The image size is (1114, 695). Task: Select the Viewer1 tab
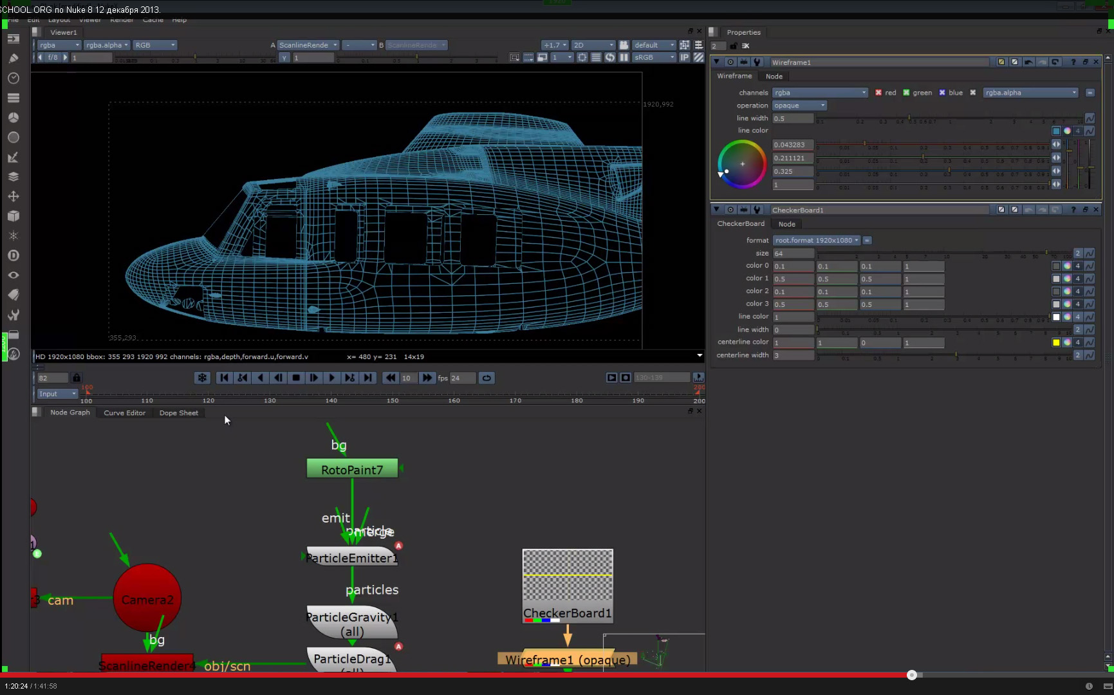click(x=64, y=32)
